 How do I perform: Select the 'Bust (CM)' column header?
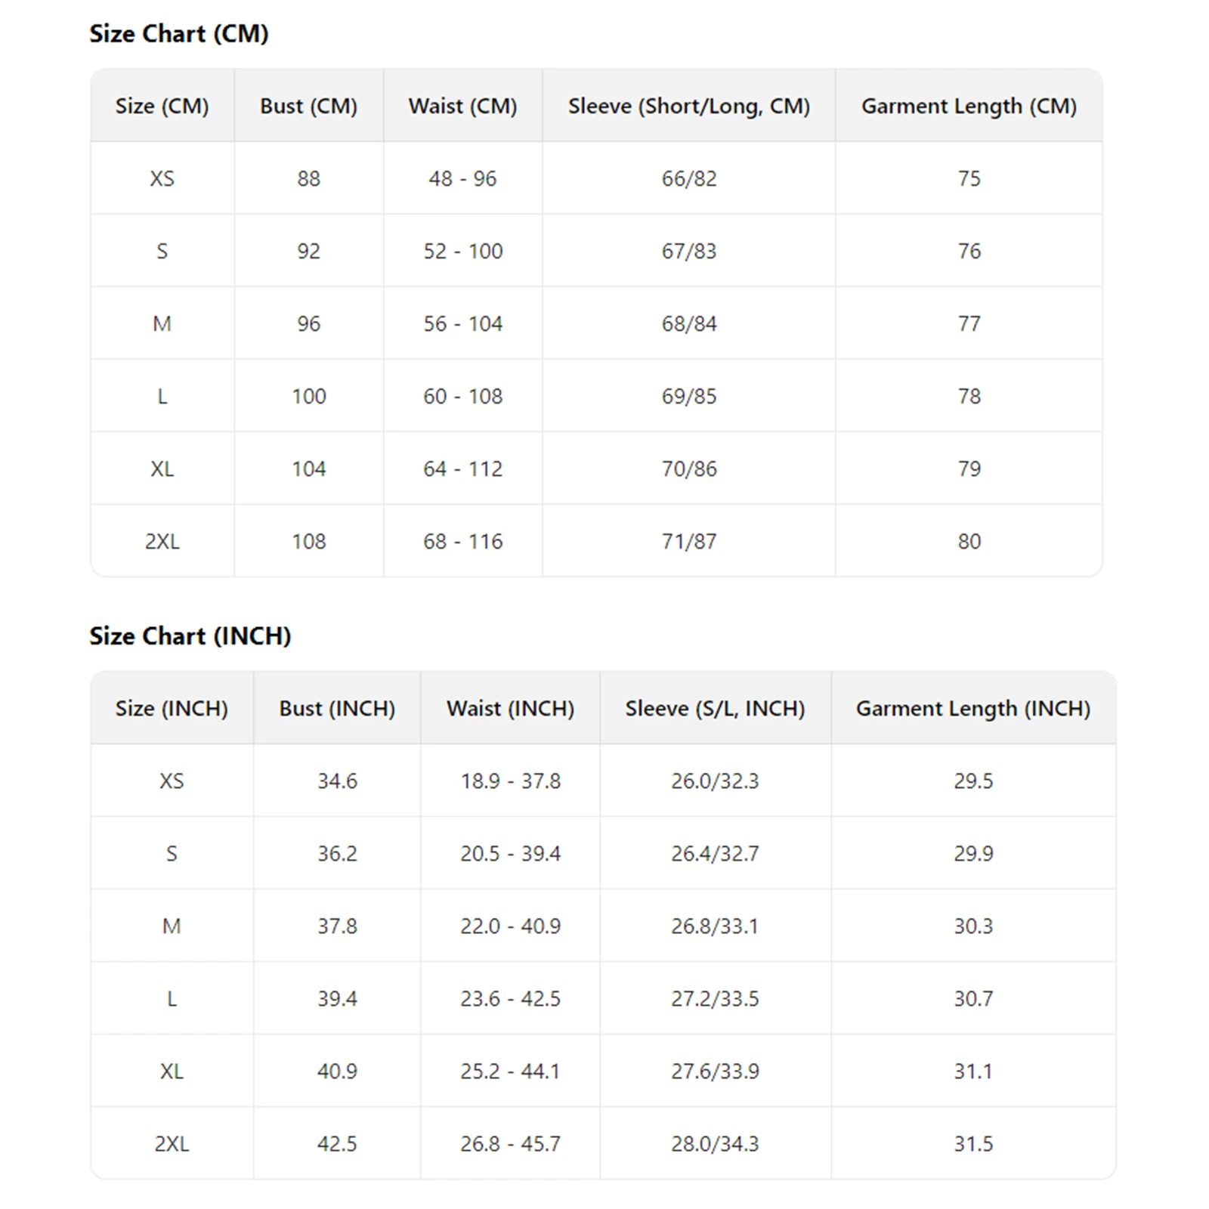308,107
